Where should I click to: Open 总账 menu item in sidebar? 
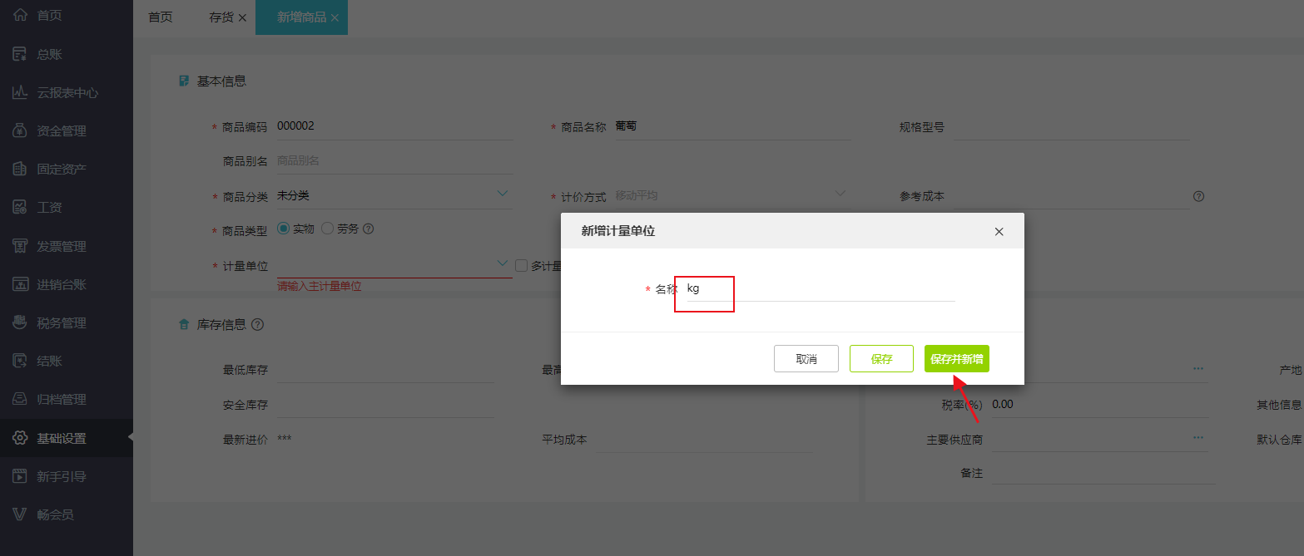pyautogui.click(x=67, y=54)
